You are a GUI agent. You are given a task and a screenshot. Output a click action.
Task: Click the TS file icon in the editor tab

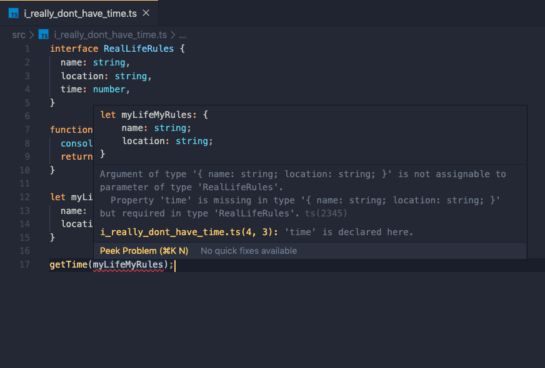[14, 13]
